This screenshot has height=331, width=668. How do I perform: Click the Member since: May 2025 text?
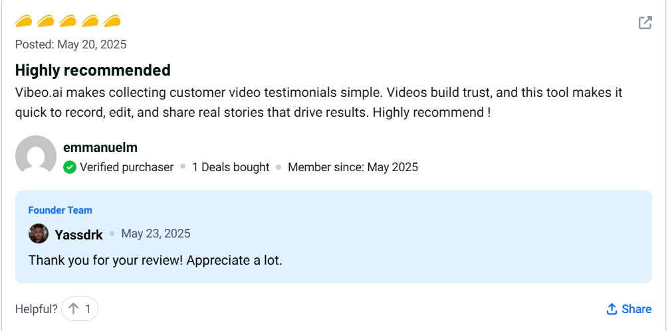[353, 167]
